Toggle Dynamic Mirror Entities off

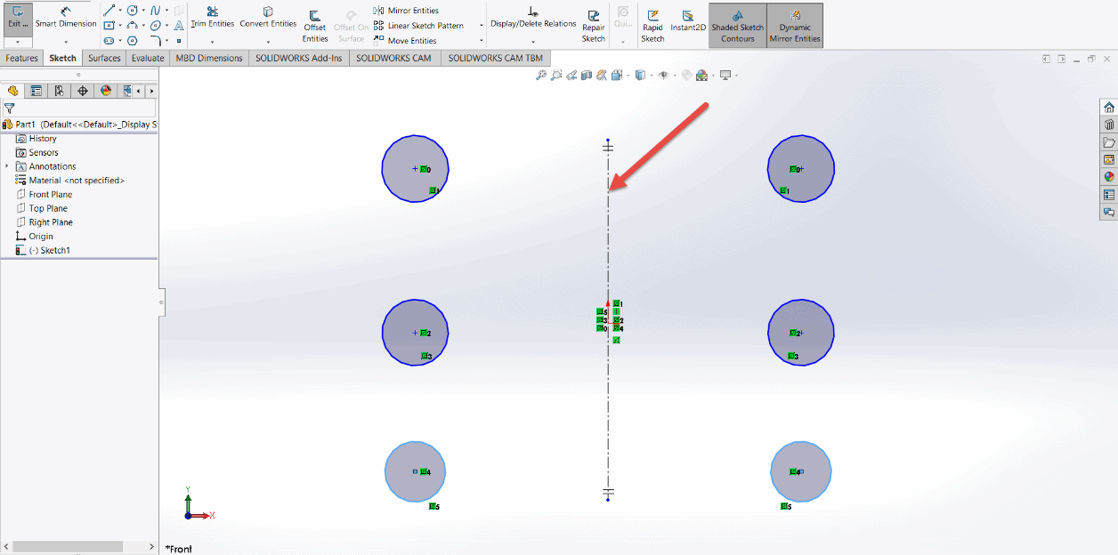point(795,27)
